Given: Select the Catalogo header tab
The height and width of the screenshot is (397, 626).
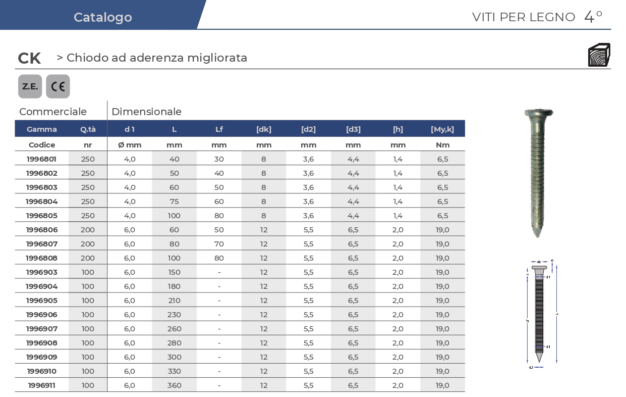Looking at the screenshot, I should click(x=102, y=17).
